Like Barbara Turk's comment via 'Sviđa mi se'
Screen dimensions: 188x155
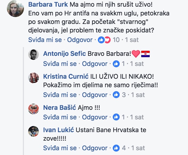(45, 40)
